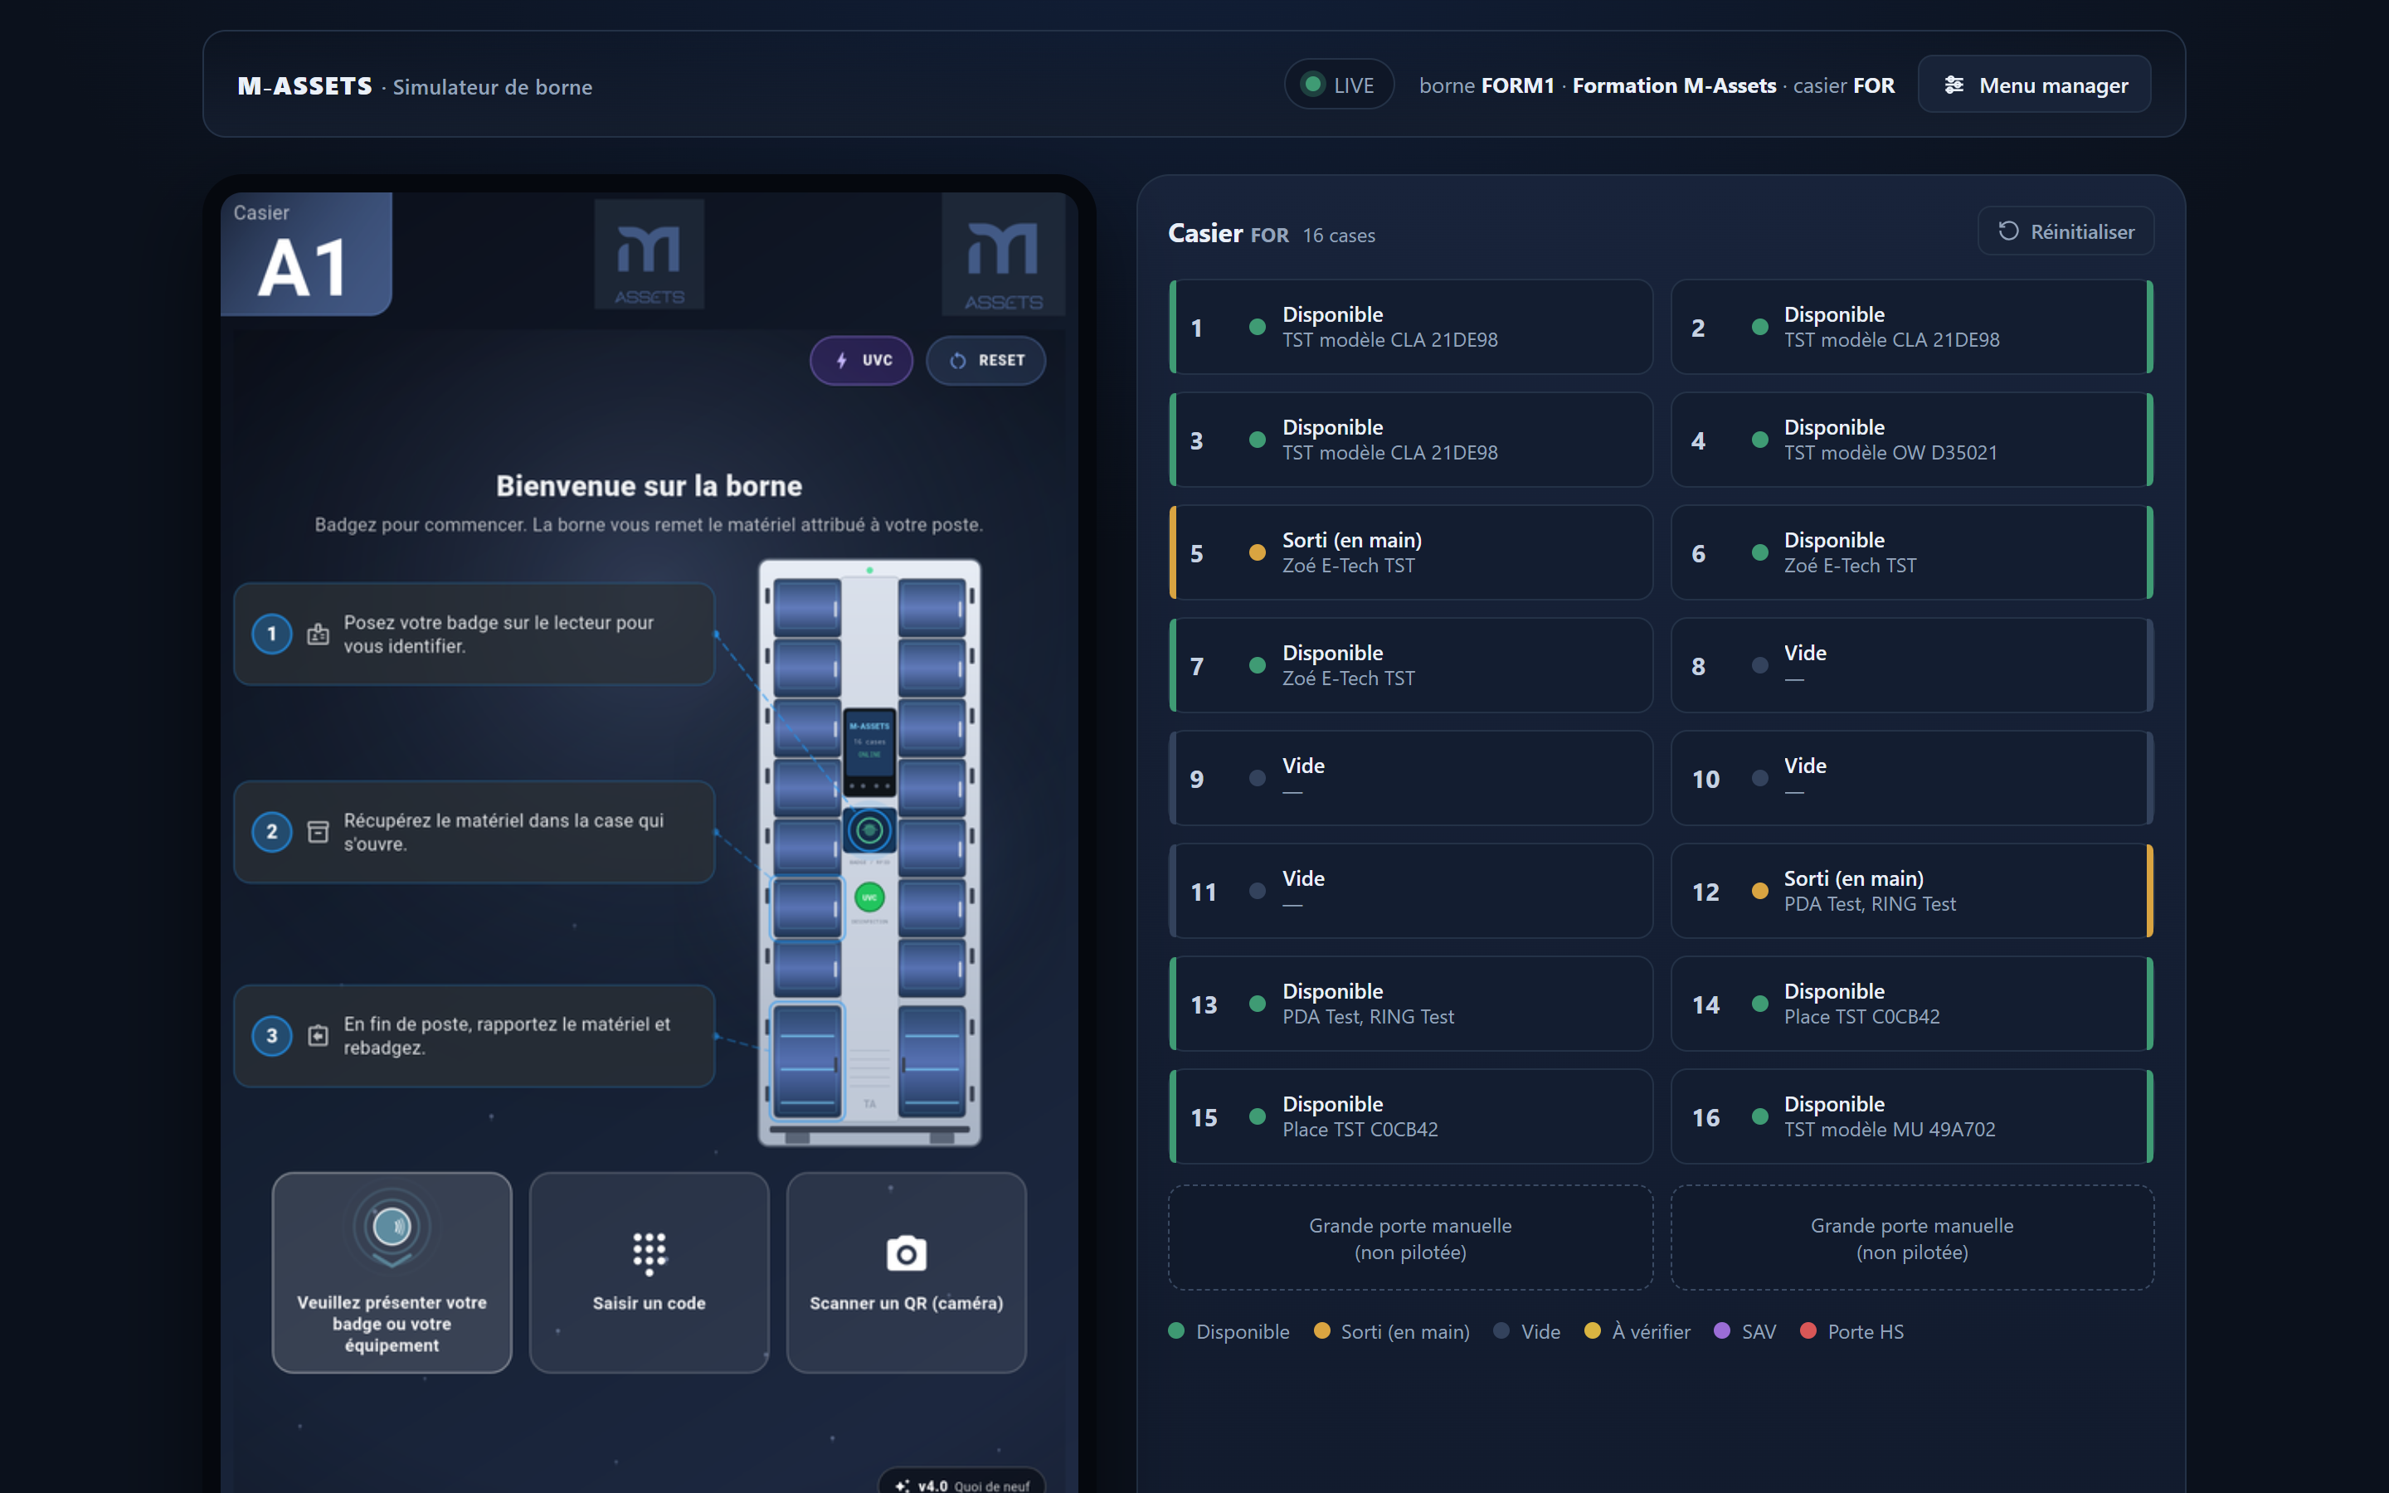Viewport: 2389px width, 1493px height.
Task: Click the keypad icon for Saisir un code
Action: (x=649, y=1253)
